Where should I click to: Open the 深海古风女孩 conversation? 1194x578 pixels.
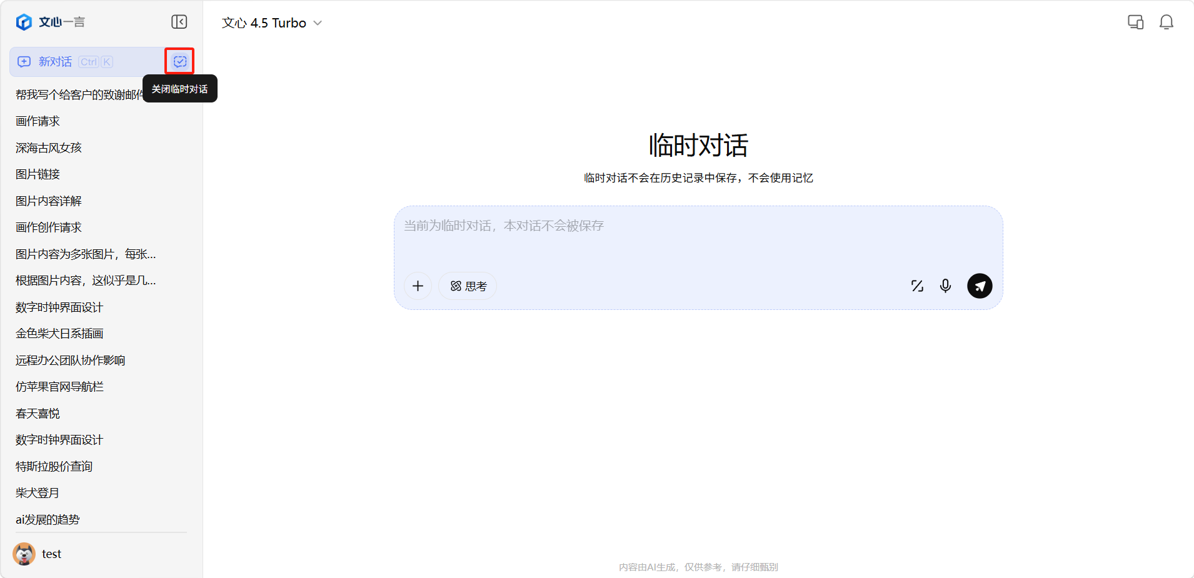[x=49, y=147]
